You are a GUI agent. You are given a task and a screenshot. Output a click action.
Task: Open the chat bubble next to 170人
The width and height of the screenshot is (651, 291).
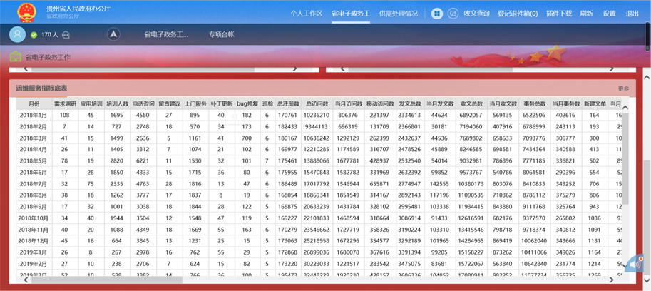pos(67,34)
